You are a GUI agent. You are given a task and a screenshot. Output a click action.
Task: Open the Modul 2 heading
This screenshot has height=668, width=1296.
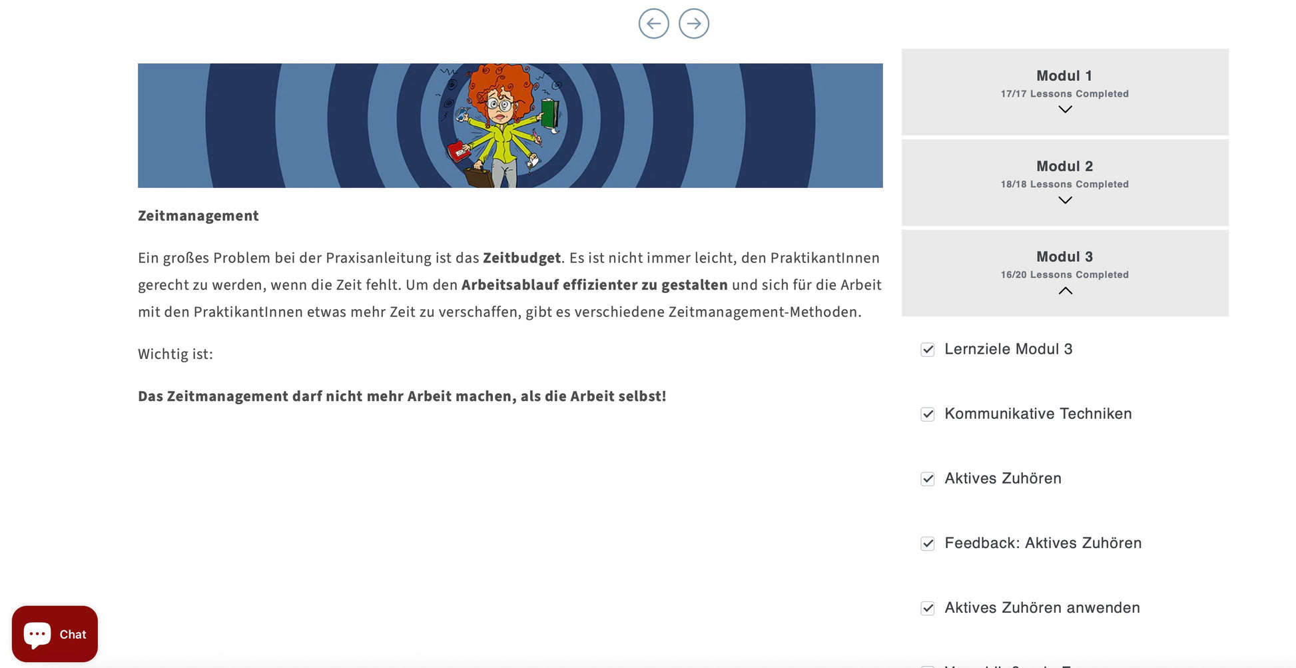point(1064,167)
